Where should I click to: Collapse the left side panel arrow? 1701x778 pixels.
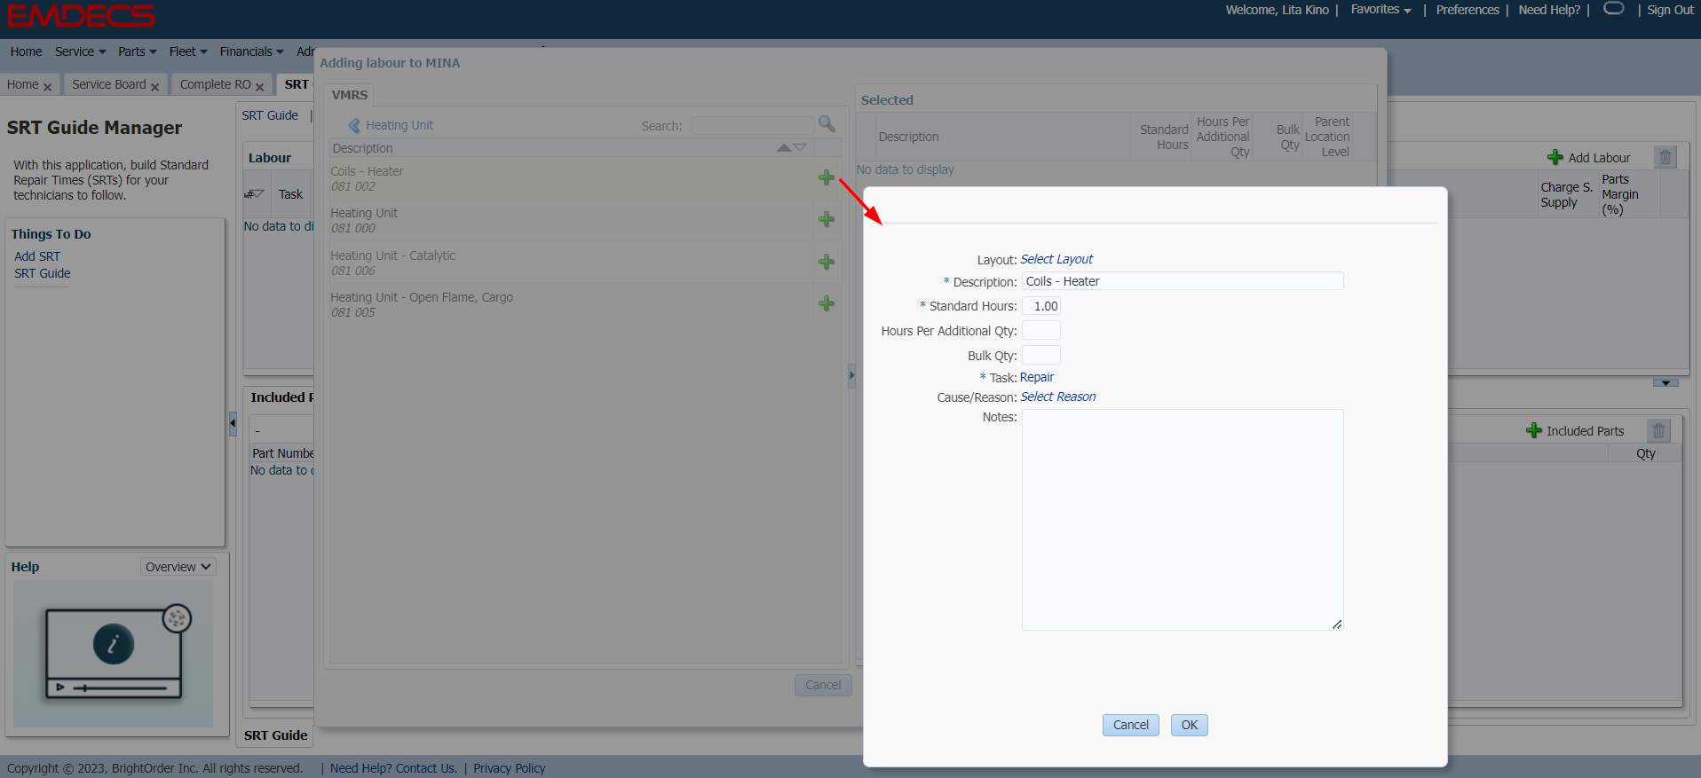click(233, 423)
